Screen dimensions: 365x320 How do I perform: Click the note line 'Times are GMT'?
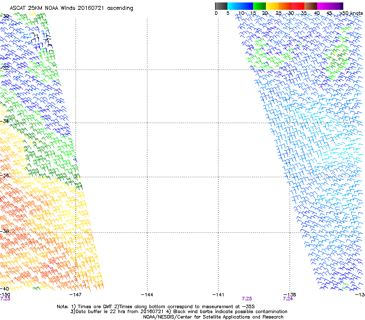95,307
